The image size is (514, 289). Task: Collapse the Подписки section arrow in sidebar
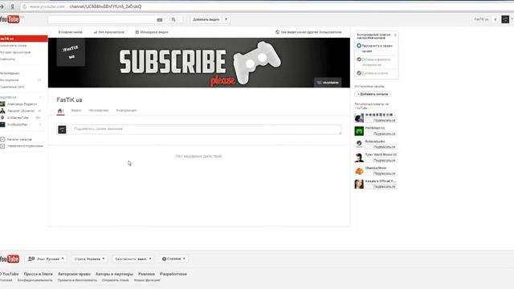[x=40, y=97]
